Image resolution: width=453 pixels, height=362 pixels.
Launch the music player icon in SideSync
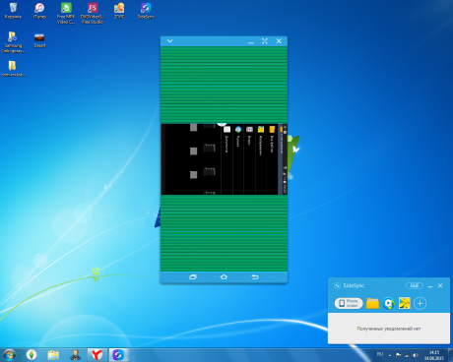pos(389,303)
